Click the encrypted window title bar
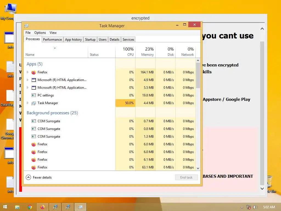This screenshot has width=281, height=211. tap(140, 18)
